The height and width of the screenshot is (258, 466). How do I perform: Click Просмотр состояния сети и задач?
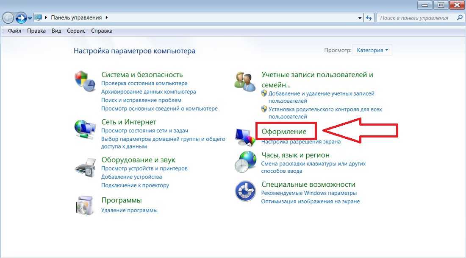click(145, 130)
